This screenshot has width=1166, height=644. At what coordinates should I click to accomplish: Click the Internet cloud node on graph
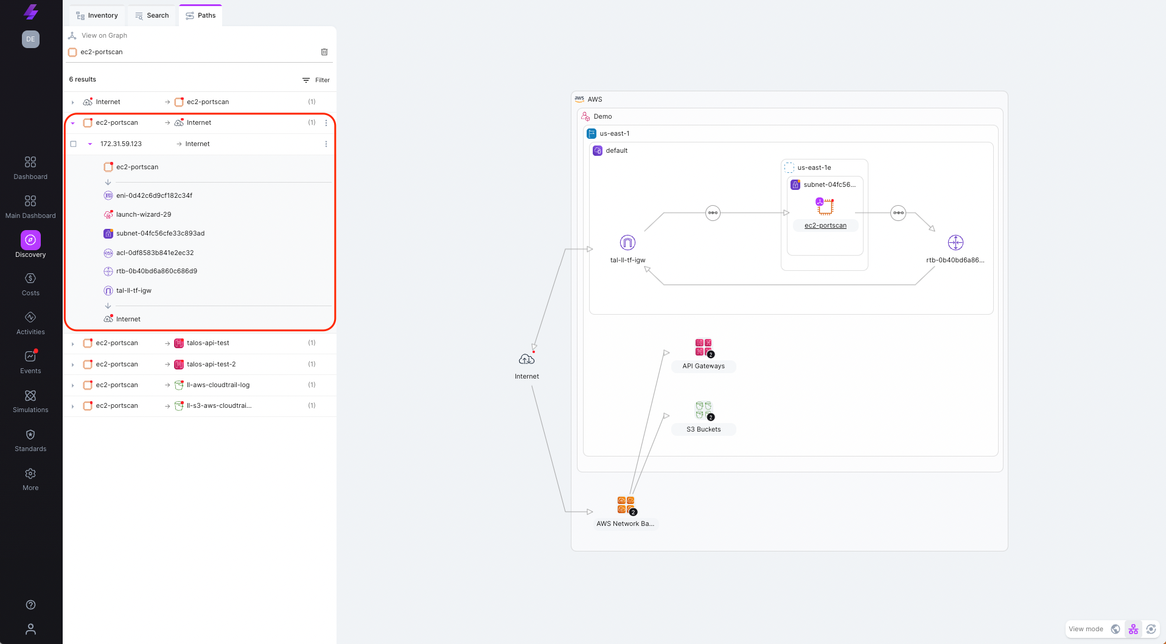tap(526, 360)
